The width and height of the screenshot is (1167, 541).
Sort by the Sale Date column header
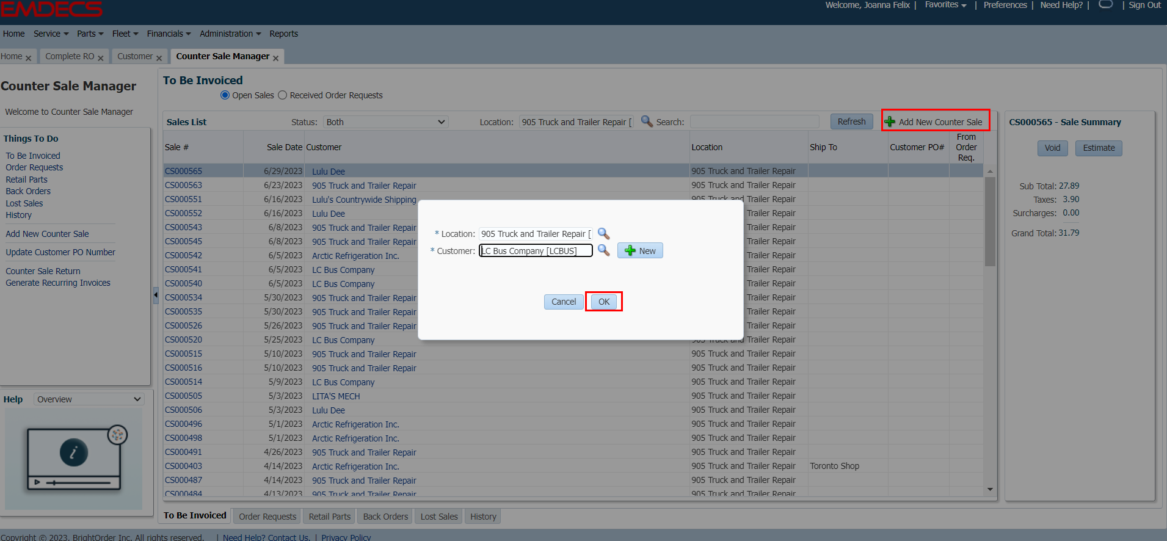[x=285, y=147]
